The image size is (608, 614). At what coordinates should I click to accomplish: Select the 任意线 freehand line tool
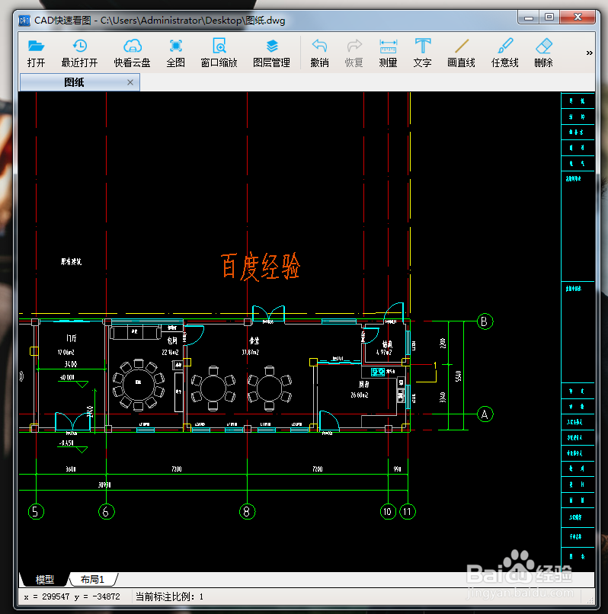point(504,53)
